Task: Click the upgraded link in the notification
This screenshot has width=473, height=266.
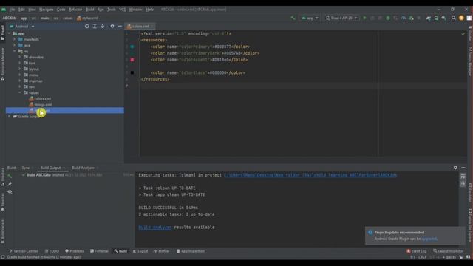Action: (429, 239)
